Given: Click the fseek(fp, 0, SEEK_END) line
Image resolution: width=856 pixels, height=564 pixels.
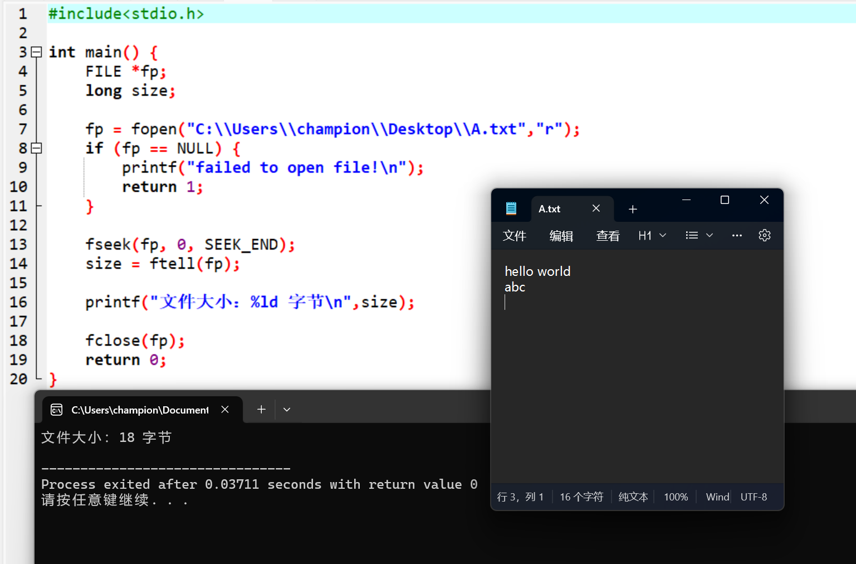Looking at the screenshot, I should (x=190, y=245).
